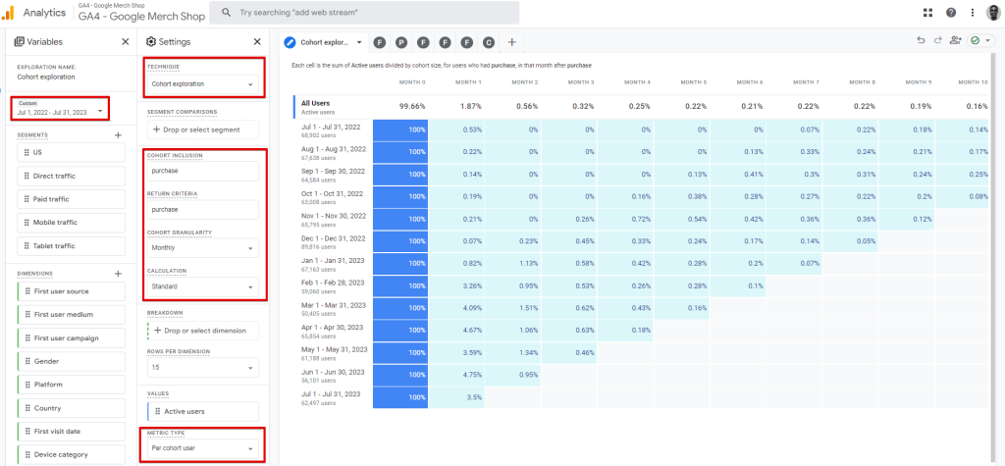Click the 0.72% cell in Nov 2022 row
This screenshot has height=466, width=1005.
(624, 219)
